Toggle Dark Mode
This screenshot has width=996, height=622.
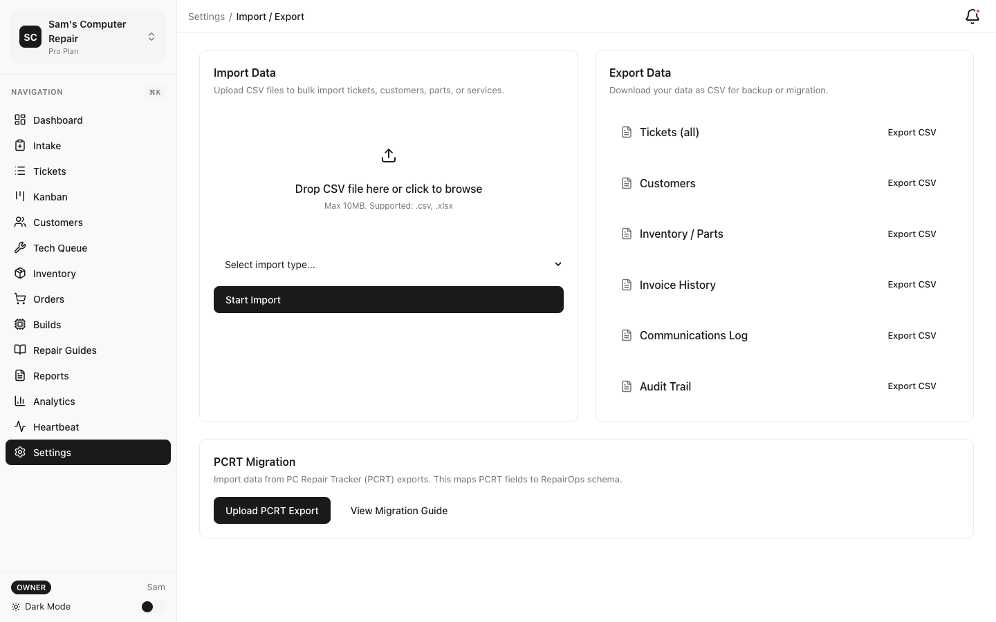click(x=147, y=606)
